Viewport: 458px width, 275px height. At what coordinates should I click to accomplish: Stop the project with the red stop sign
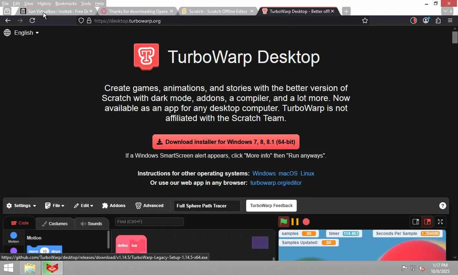[306, 222]
